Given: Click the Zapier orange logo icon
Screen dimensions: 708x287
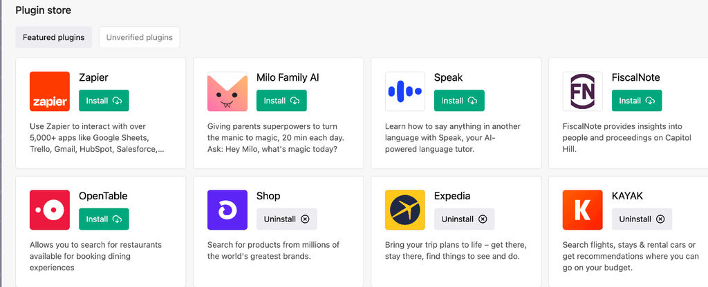Looking at the screenshot, I should click(x=50, y=92).
